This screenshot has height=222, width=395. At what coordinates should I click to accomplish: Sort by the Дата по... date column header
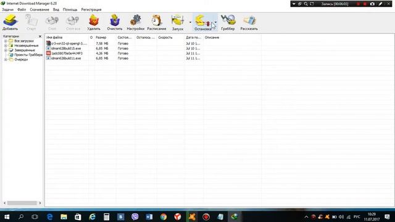194,37
